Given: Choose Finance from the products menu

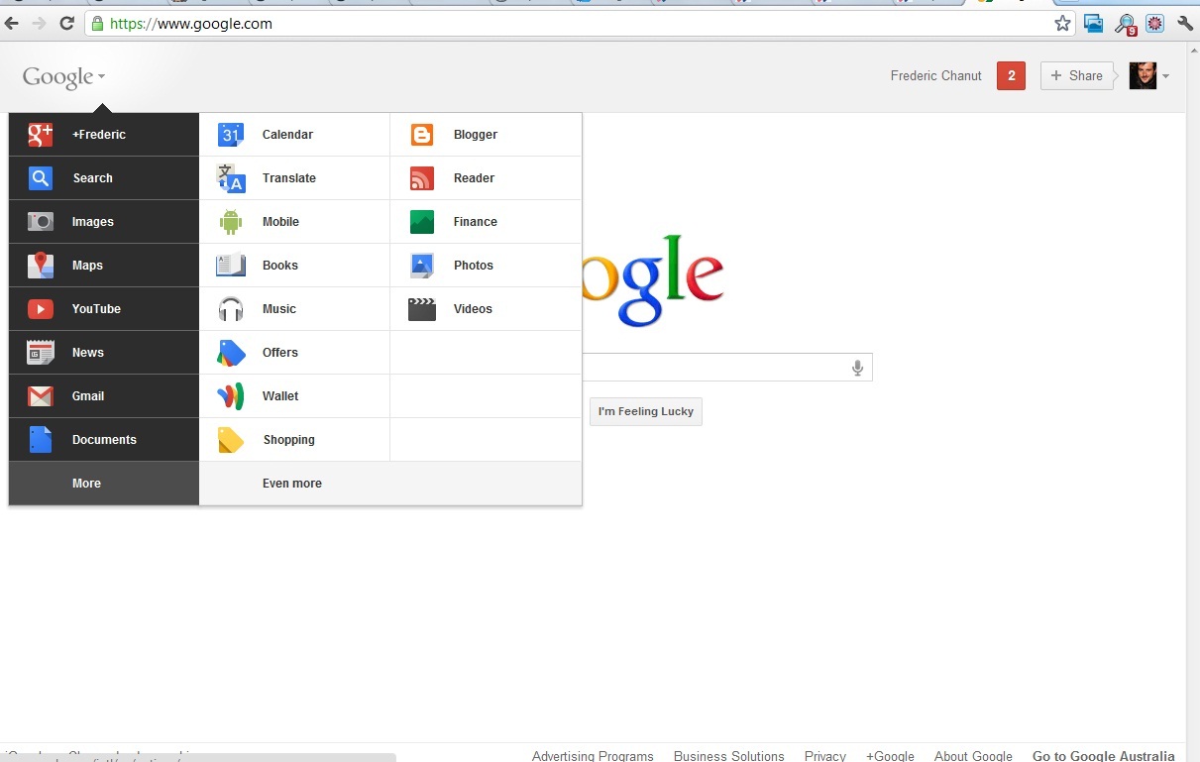Looking at the screenshot, I should [475, 222].
